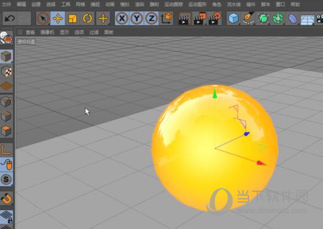Open the 网格 (Mesh) menu
Image resolution: width=323 pixels, height=229 pixels.
tap(80, 4)
